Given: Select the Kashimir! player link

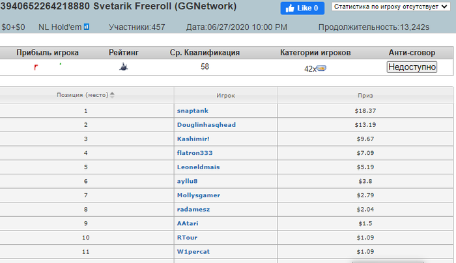Looking at the screenshot, I should 193,139.
